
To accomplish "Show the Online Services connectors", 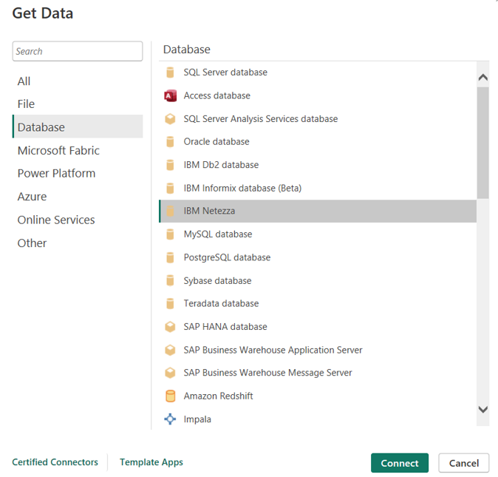I will coord(56,220).
